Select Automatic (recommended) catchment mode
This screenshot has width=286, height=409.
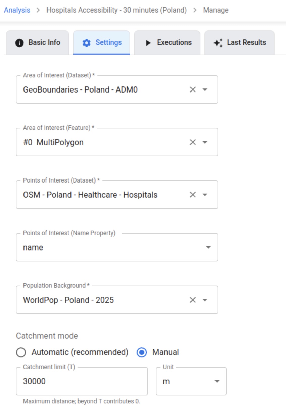(21, 352)
